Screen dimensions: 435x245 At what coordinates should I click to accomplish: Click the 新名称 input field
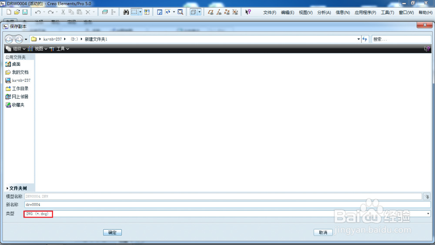(x=228, y=205)
